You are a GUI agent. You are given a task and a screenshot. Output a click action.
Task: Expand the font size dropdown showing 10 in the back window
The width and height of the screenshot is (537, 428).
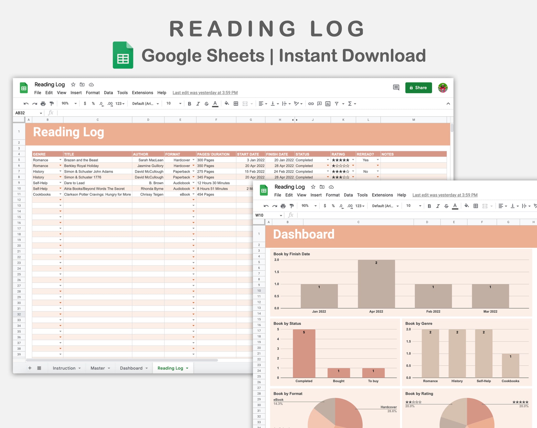pyautogui.click(x=180, y=104)
